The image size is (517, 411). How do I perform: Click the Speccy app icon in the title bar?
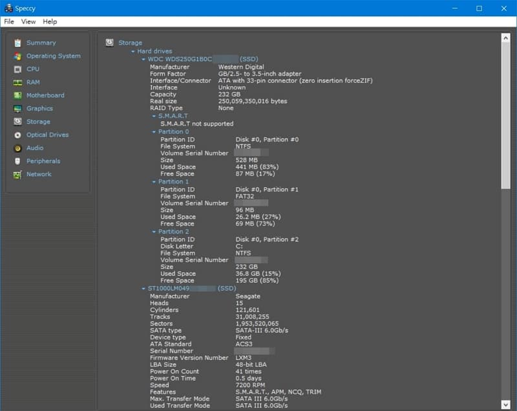(8, 8)
